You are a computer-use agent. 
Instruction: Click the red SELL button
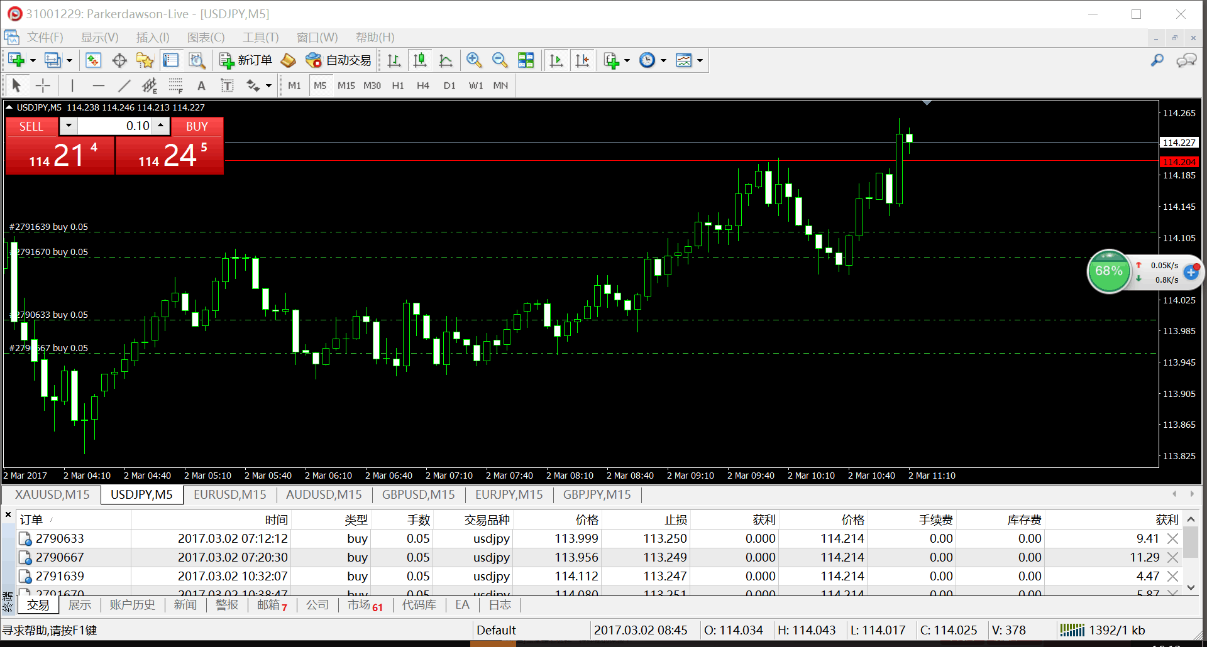click(x=31, y=126)
